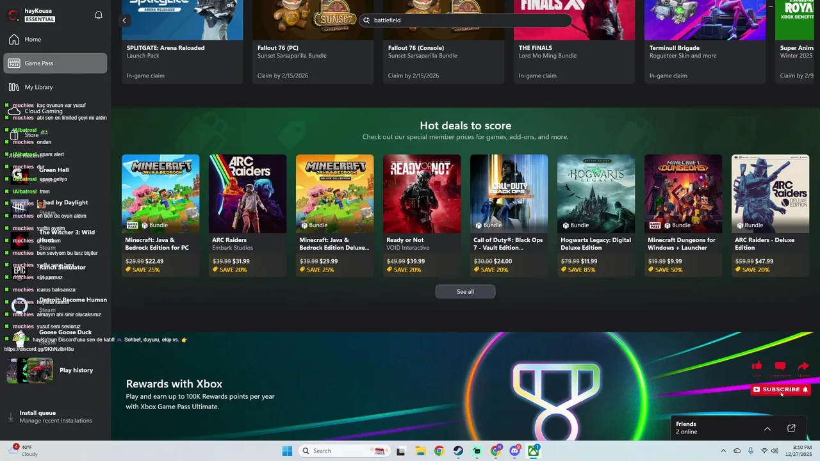
Task: Click the Claim by 2/15/2026 text on Fallout 76 (PC)
Action: click(283, 76)
